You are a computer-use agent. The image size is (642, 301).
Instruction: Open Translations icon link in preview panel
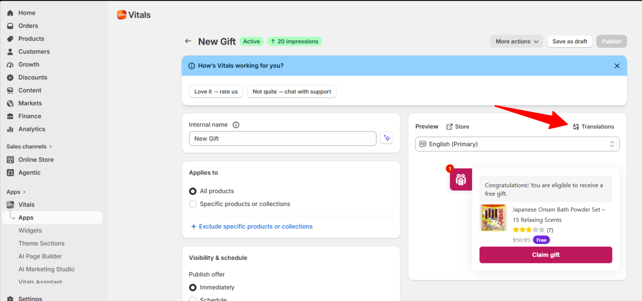[576, 127]
